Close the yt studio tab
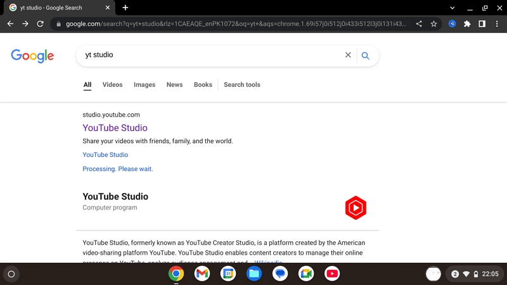 (108, 8)
